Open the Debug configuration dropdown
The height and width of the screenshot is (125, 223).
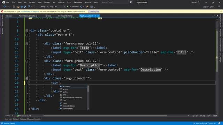point(44,7)
